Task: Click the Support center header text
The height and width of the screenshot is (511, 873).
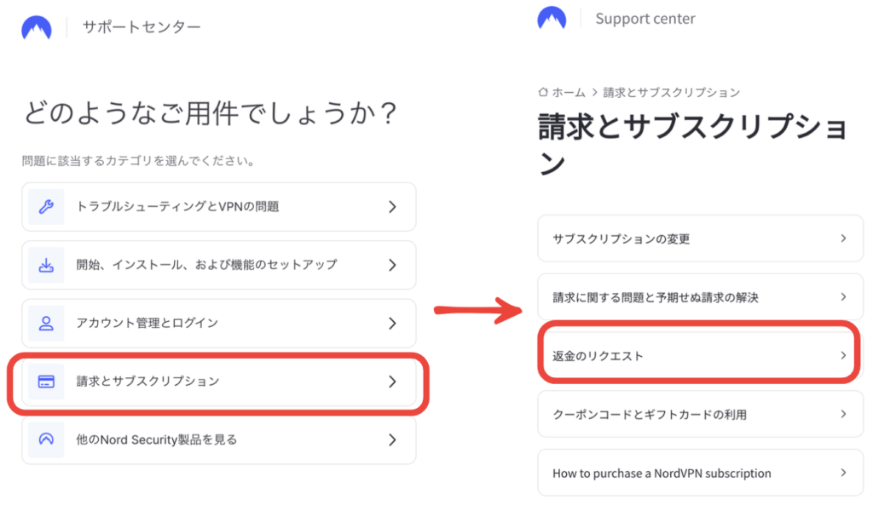Action: coord(645,19)
